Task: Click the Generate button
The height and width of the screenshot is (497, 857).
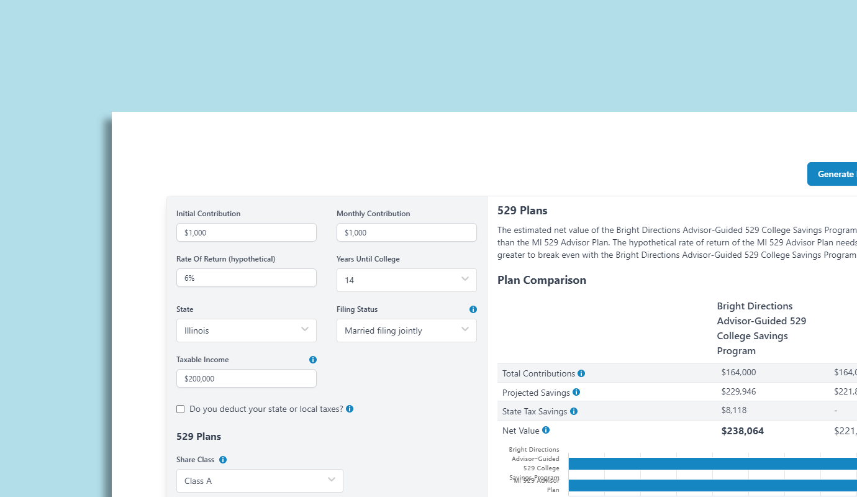Action: pos(832,174)
